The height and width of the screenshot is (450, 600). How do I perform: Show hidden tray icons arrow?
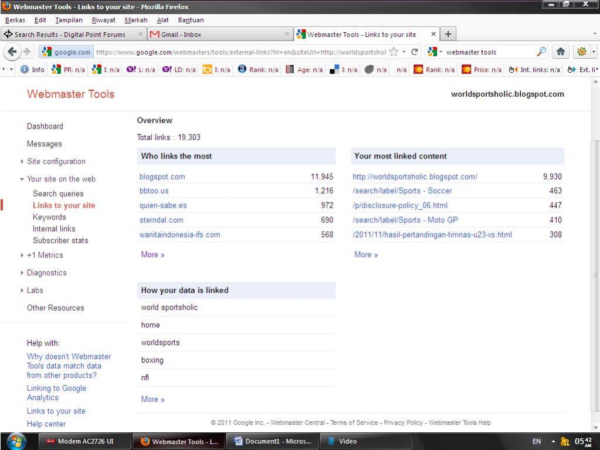tap(553, 441)
